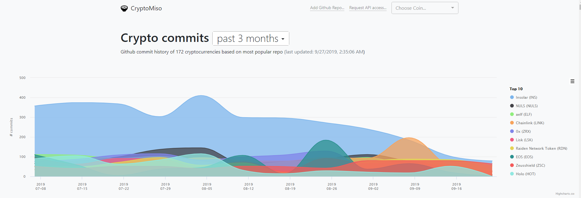Viewport: 581px width, 198px height.
Task: Click the 500 y-axis value label
Action: (23, 78)
